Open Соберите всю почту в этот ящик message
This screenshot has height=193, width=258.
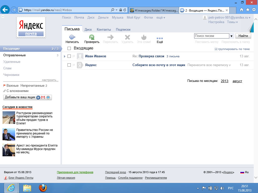[159, 65]
